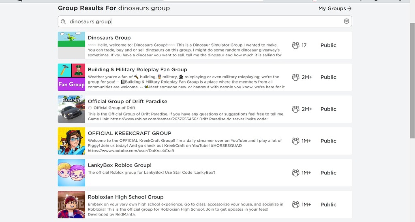
Task: Click Public label on Drift Paradise row
Action: point(328,109)
